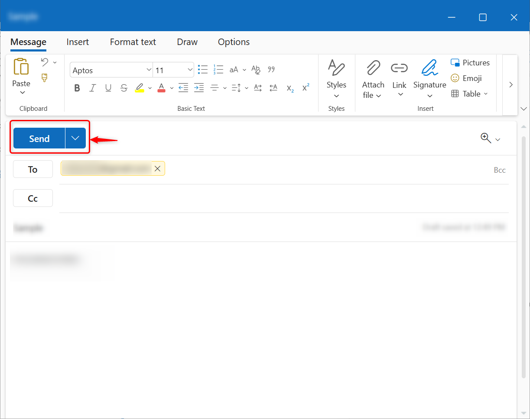Screen dimensions: 530x419
Task: Open the Emoji picker
Action: pos(466,78)
